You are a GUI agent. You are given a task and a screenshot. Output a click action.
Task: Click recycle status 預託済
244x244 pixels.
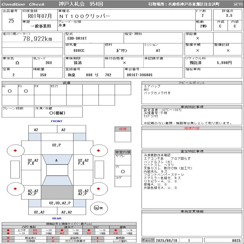point(196,63)
